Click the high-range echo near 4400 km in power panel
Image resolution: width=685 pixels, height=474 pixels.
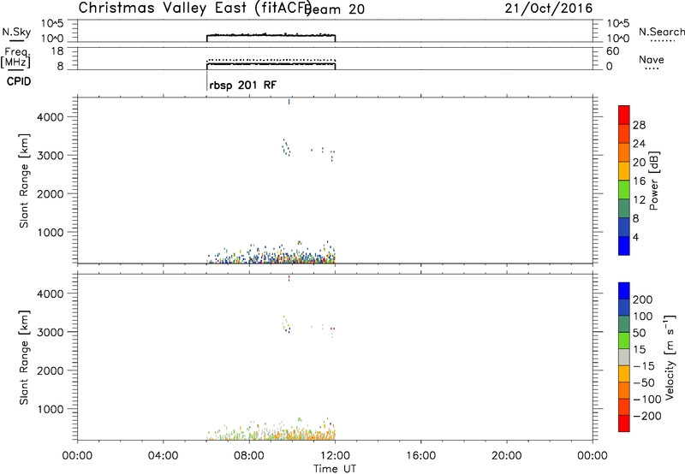click(x=289, y=102)
